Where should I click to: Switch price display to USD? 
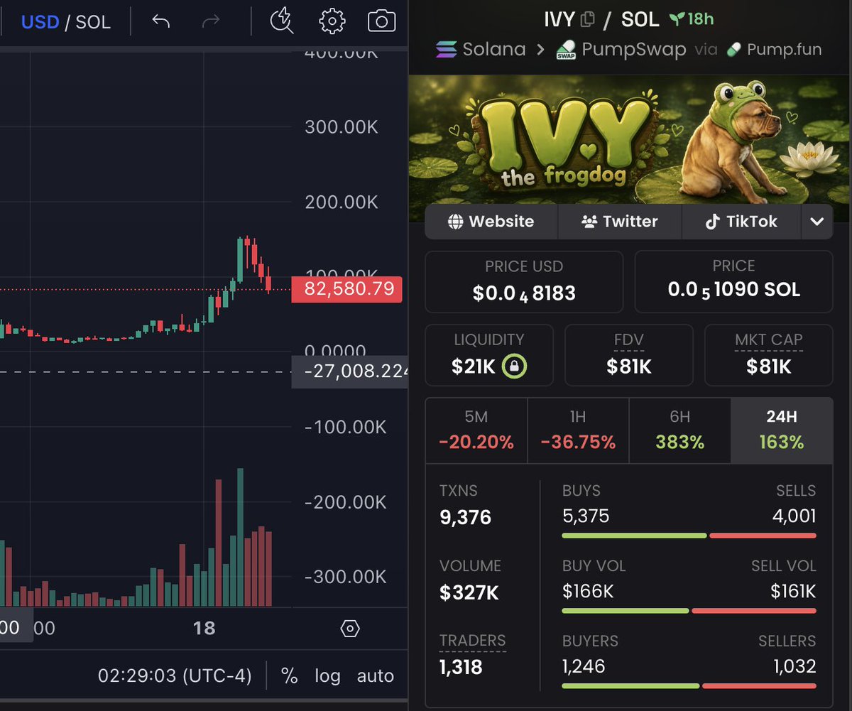point(40,22)
